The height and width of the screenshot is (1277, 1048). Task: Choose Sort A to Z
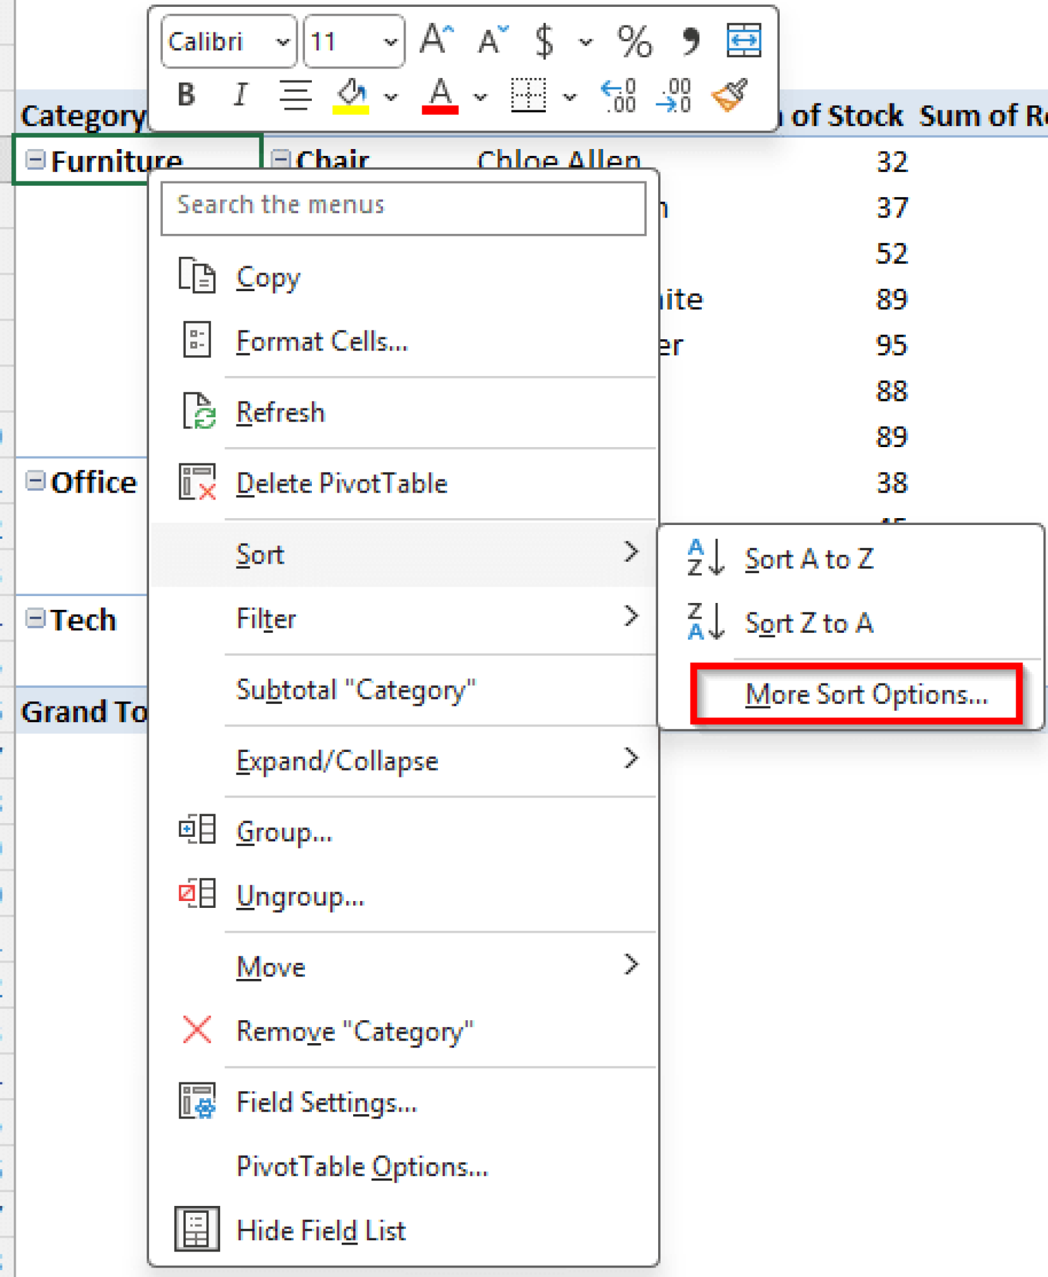click(x=809, y=558)
